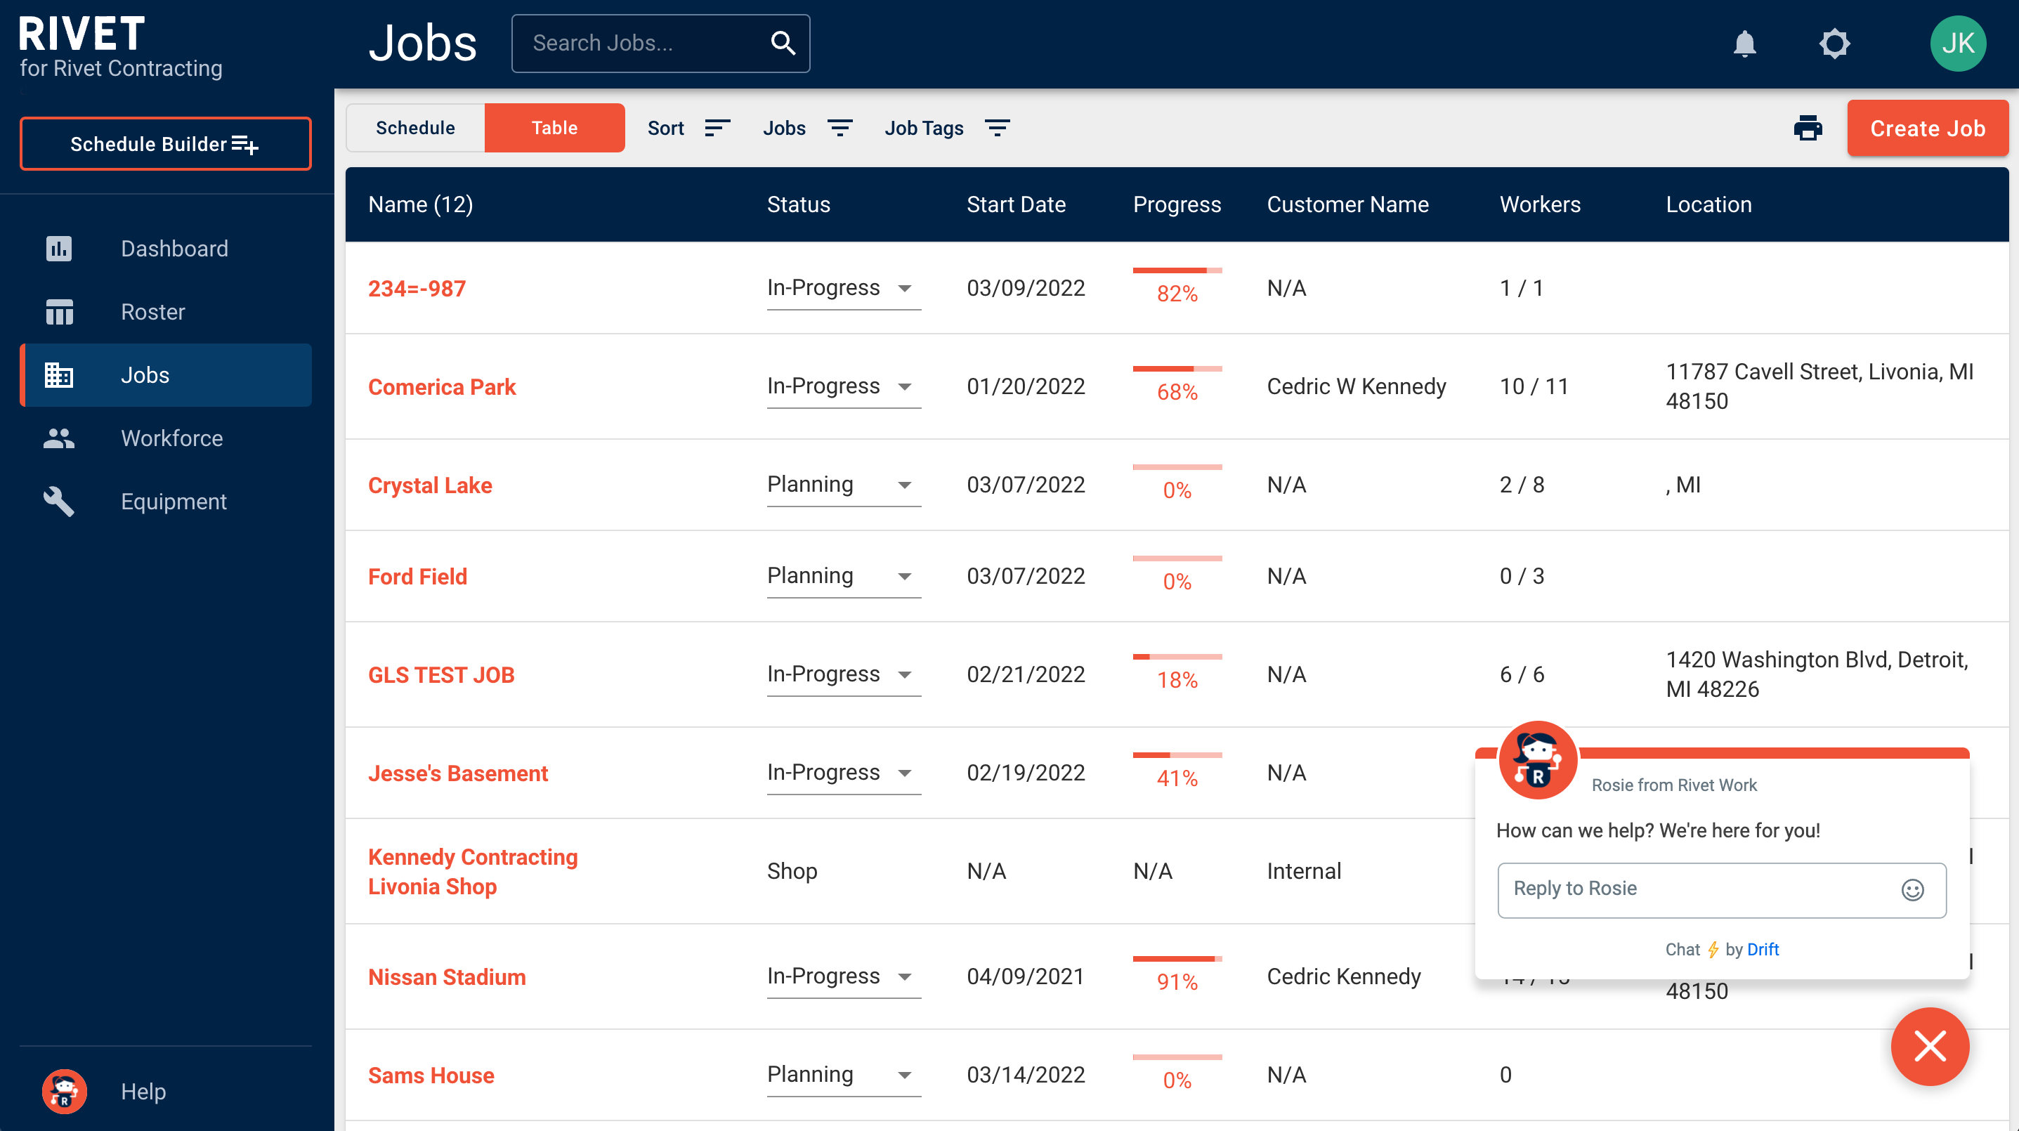Switch to Table view
Viewport: 2019px width, 1131px height.
click(554, 128)
